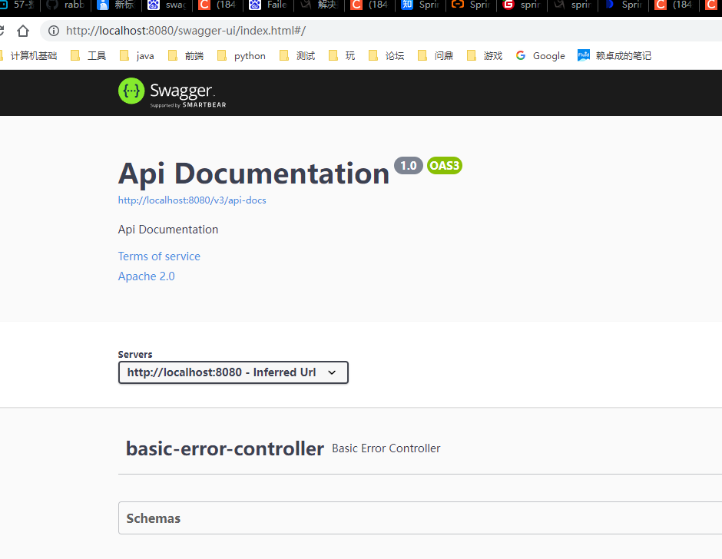Switch to the Zhihu 知 'Sprin' tab
The width and height of the screenshot is (722, 559).
point(420,5)
